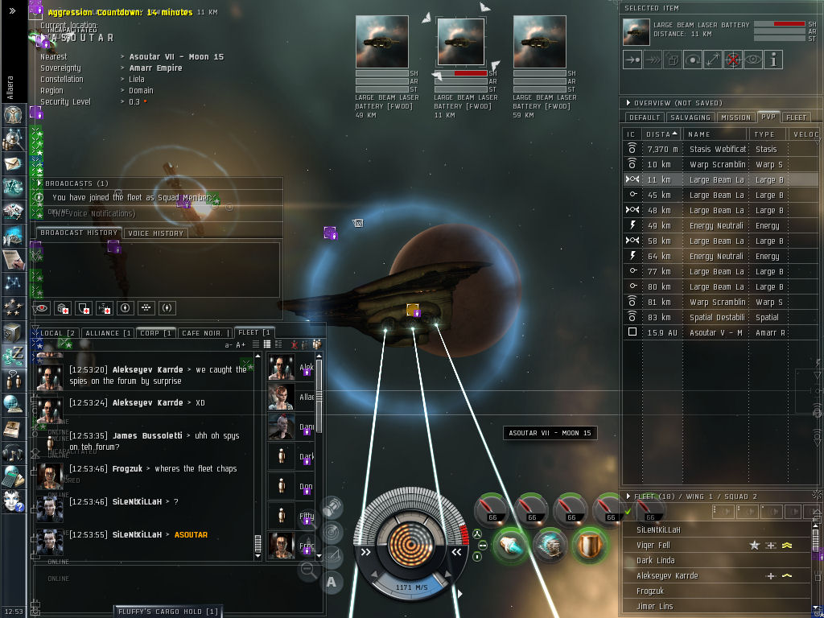Toggle the detailed member list view in chat
This screenshot has height=618, width=824.
(x=278, y=344)
